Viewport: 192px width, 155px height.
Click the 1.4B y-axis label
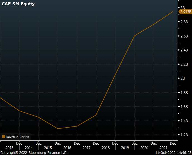click(x=184, y=121)
